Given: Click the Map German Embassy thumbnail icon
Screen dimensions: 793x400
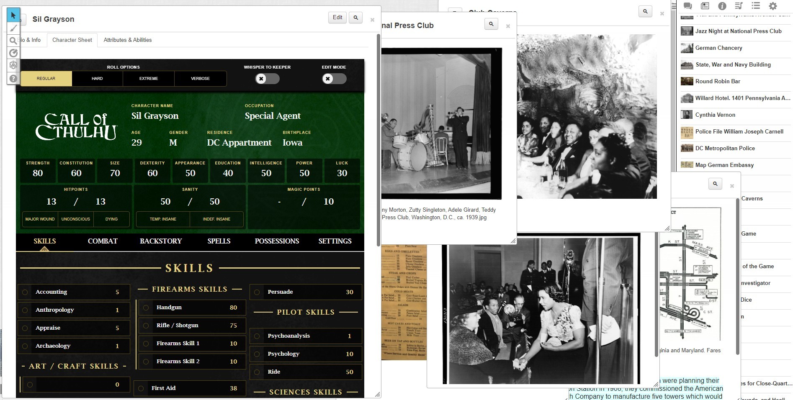Looking at the screenshot, I should [687, 165].
